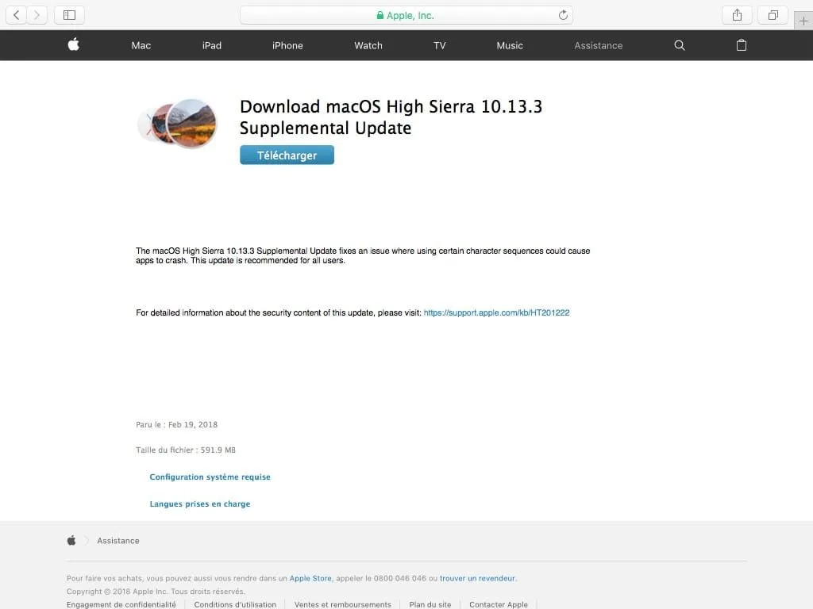Reload the Apple support page

pyautogui.click(x=564, y=14)
